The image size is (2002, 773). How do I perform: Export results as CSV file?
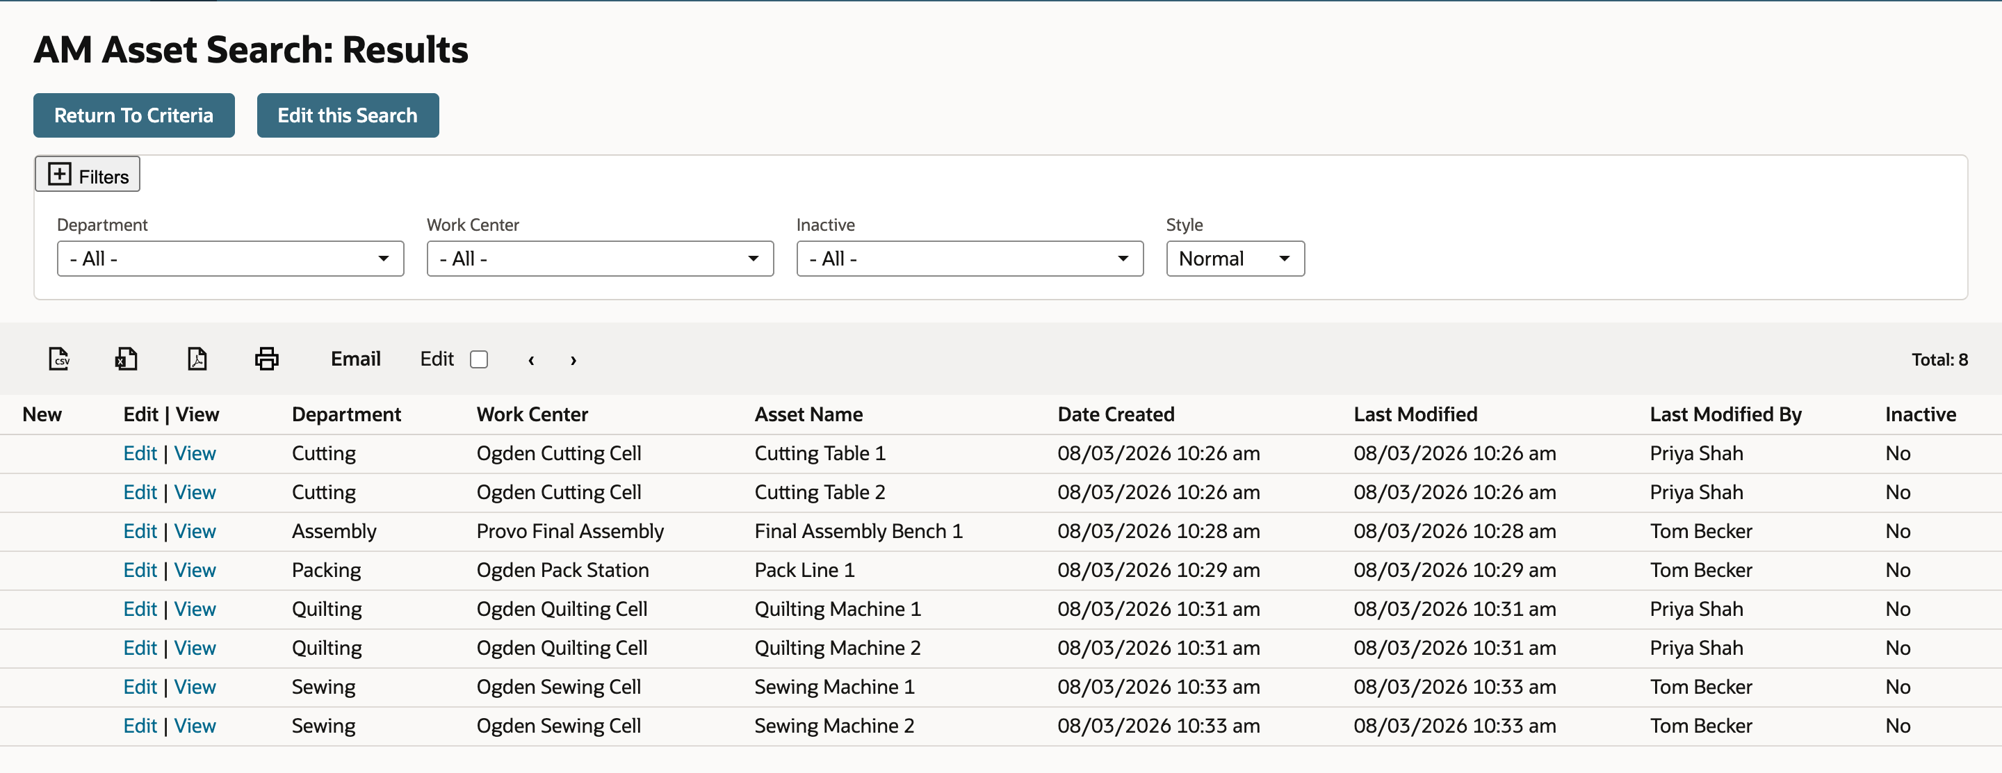click(59, 359)
